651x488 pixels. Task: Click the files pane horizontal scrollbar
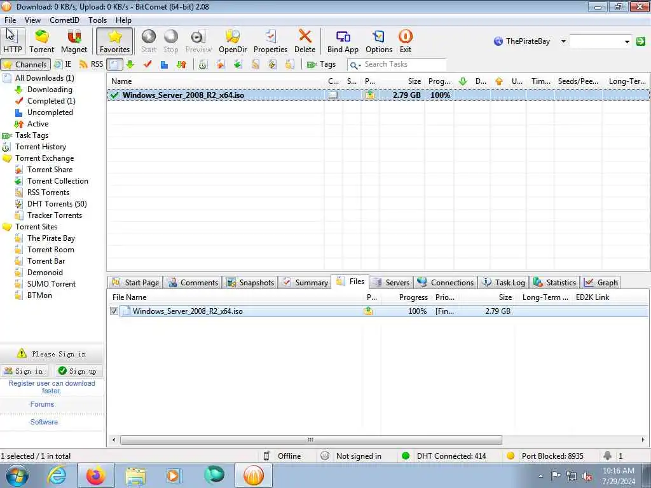[x=311, y=440]
